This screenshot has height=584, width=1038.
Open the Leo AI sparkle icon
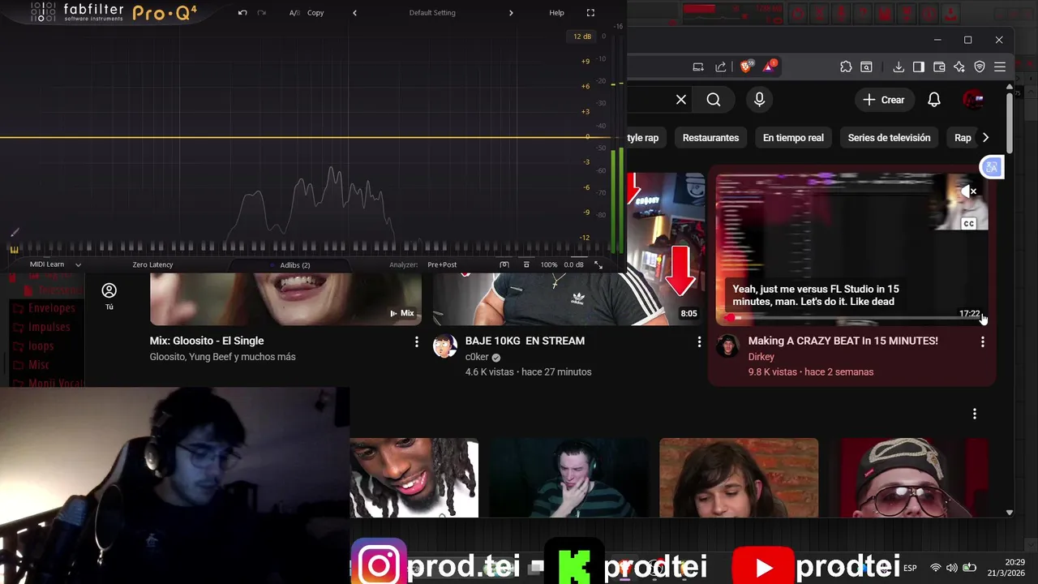959,67
